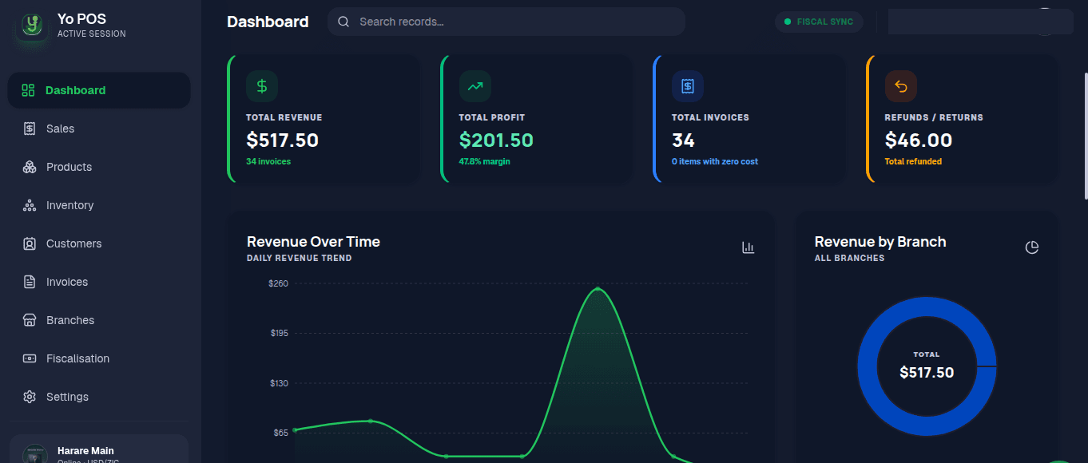Open Branches from the sidebar

click(99, 320)
